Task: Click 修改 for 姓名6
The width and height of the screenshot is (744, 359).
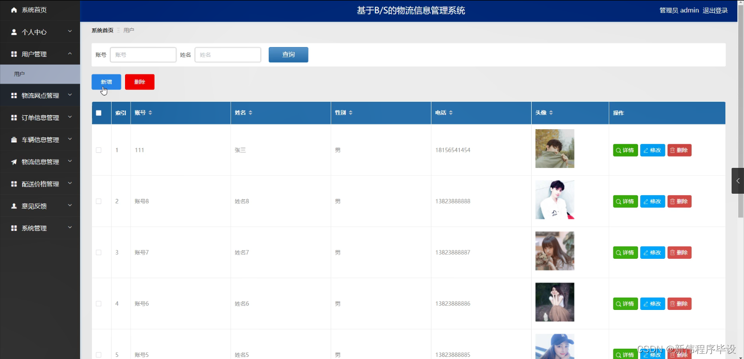Action: [x=653, y=304]
